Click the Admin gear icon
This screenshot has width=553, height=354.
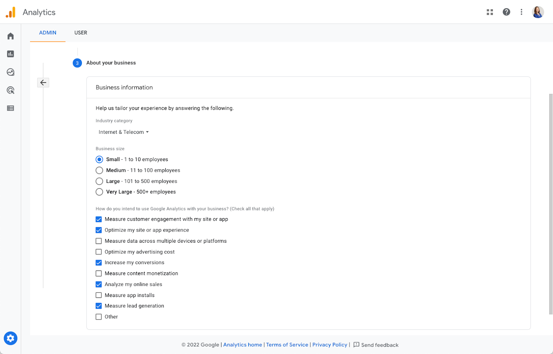[x=11, y=338]
